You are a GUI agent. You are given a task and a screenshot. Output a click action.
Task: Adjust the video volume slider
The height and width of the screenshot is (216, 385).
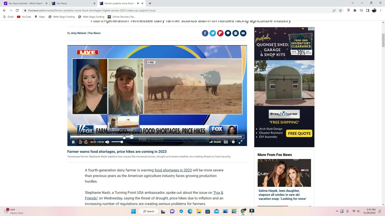click(x=117, y=142)
